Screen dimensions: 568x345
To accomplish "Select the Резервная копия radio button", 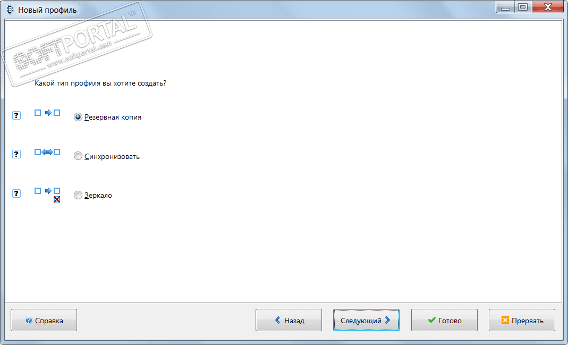I will 78,117.
